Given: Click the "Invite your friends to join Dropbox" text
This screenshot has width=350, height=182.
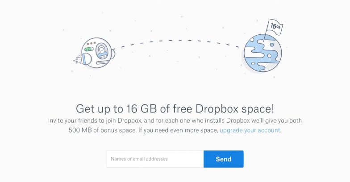Looking at the screenshot, I should (x=95, y=120).
